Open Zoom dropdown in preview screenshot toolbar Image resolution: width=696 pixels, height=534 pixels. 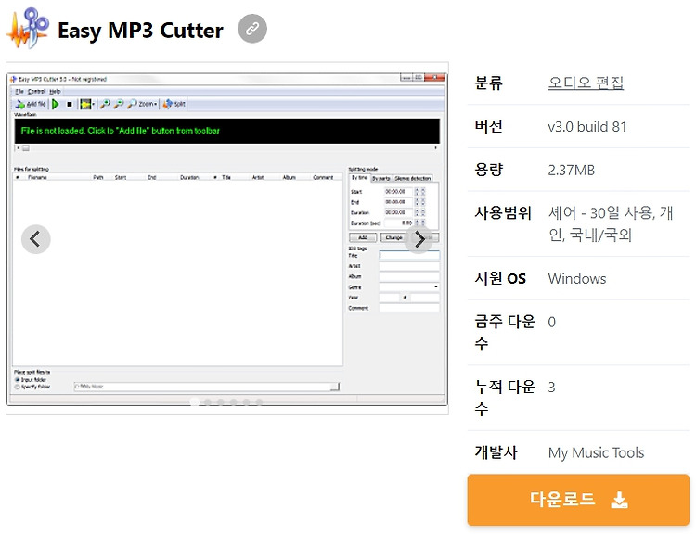[142, 104]
